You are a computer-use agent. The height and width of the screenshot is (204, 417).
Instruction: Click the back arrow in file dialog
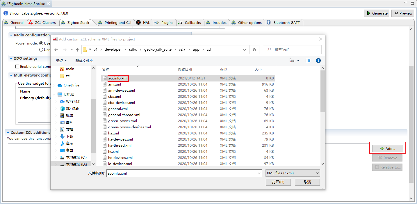pos(56,49)
